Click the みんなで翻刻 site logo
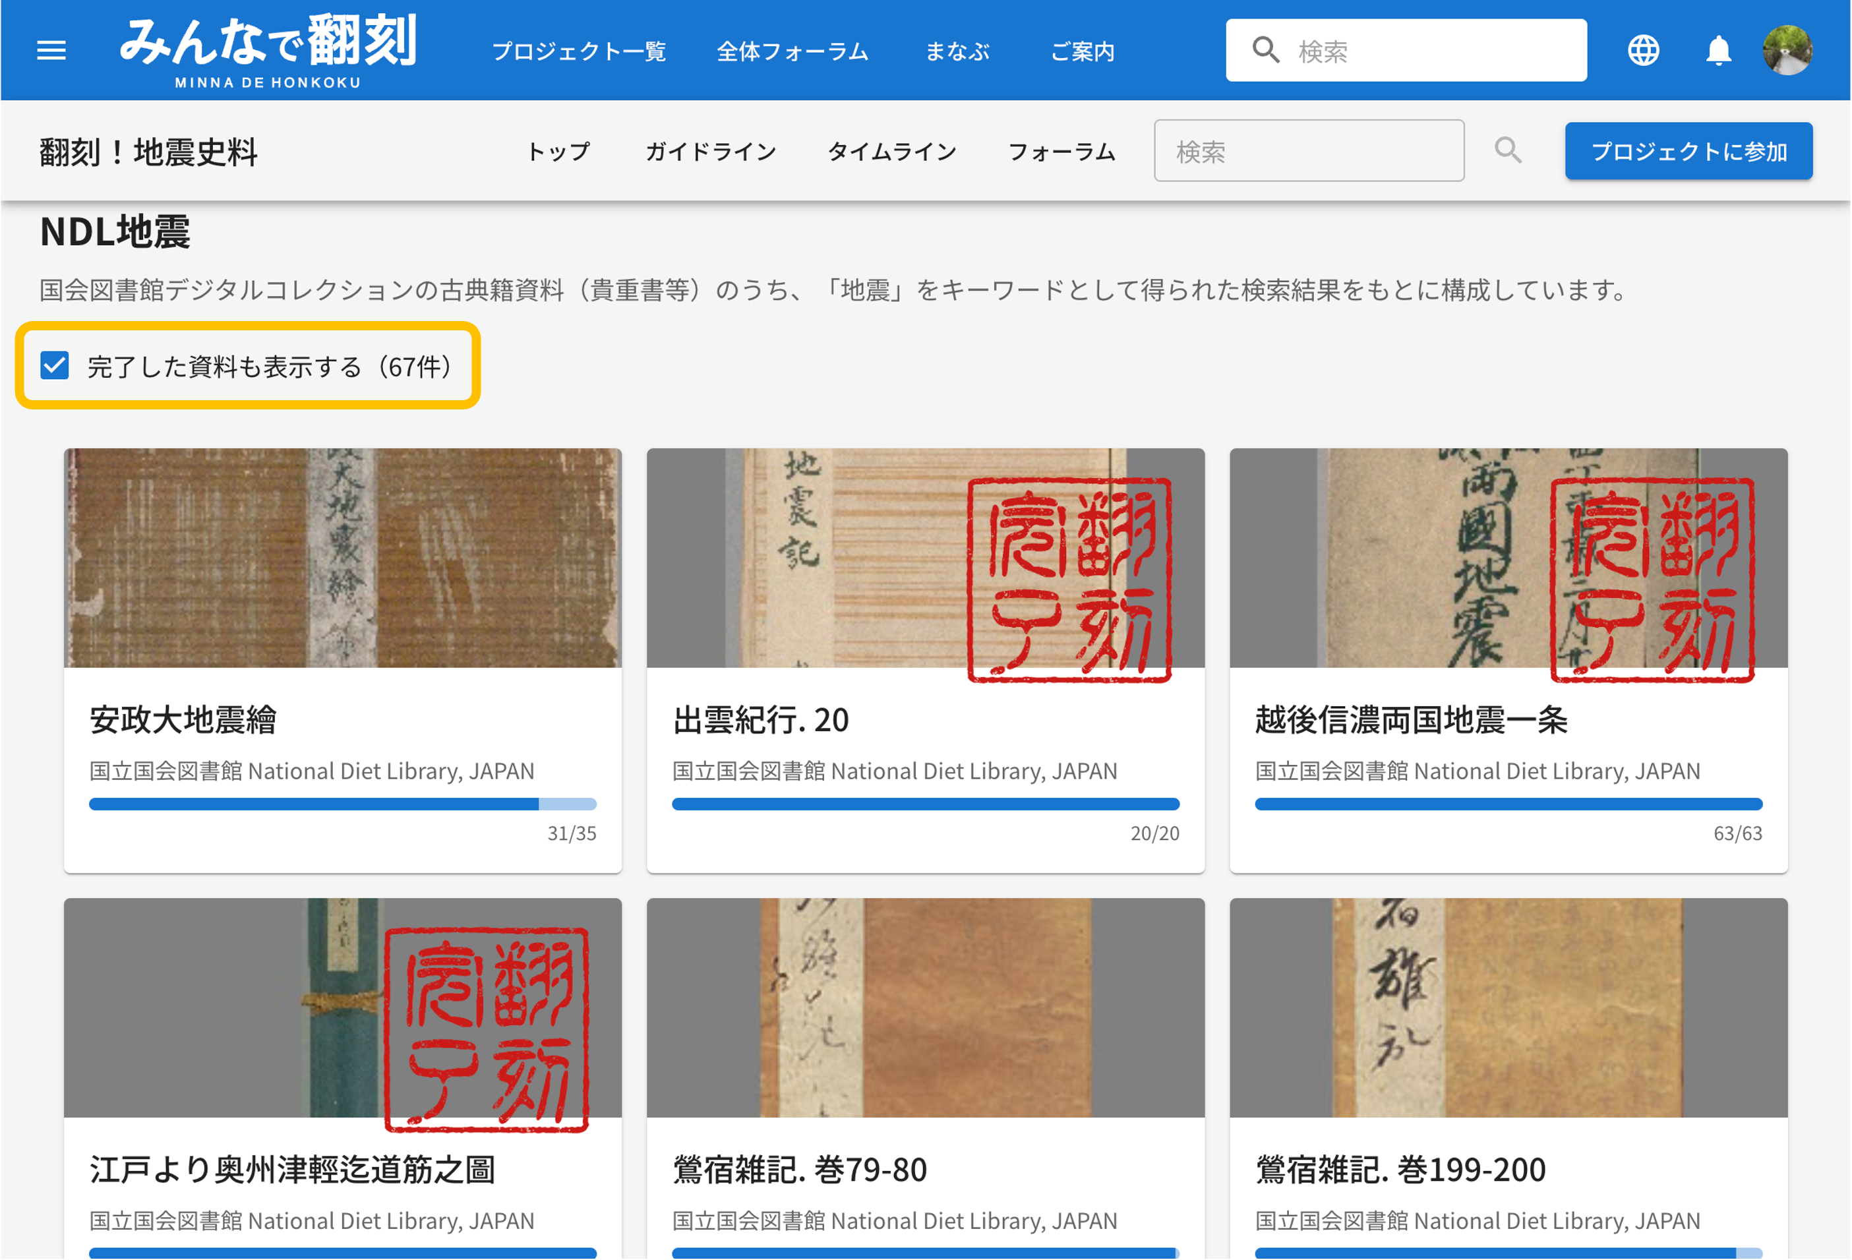1852x1260 pixels. [x=268, y=49]
